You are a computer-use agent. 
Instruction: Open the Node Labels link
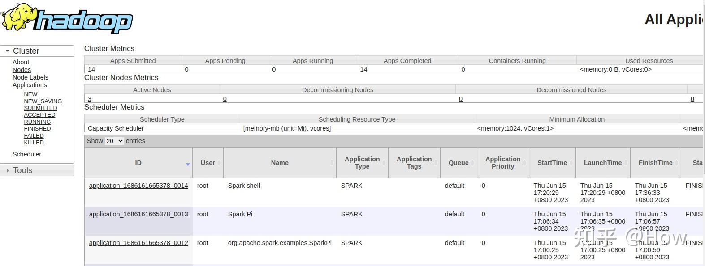[30, 77]
